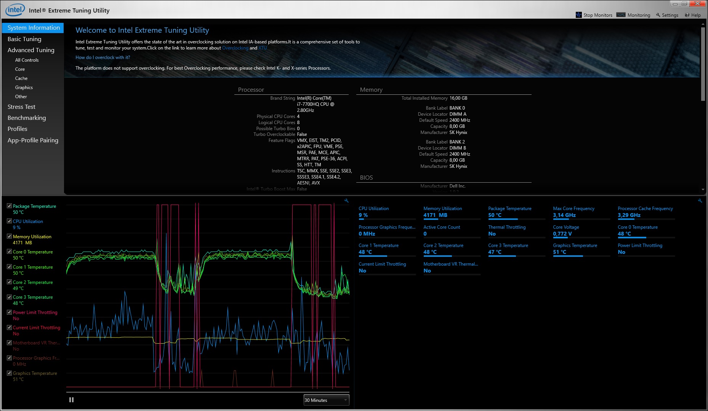Click Active Core Count tile
The width and height of the screenshot is (708, 411).
coord(452,231)
